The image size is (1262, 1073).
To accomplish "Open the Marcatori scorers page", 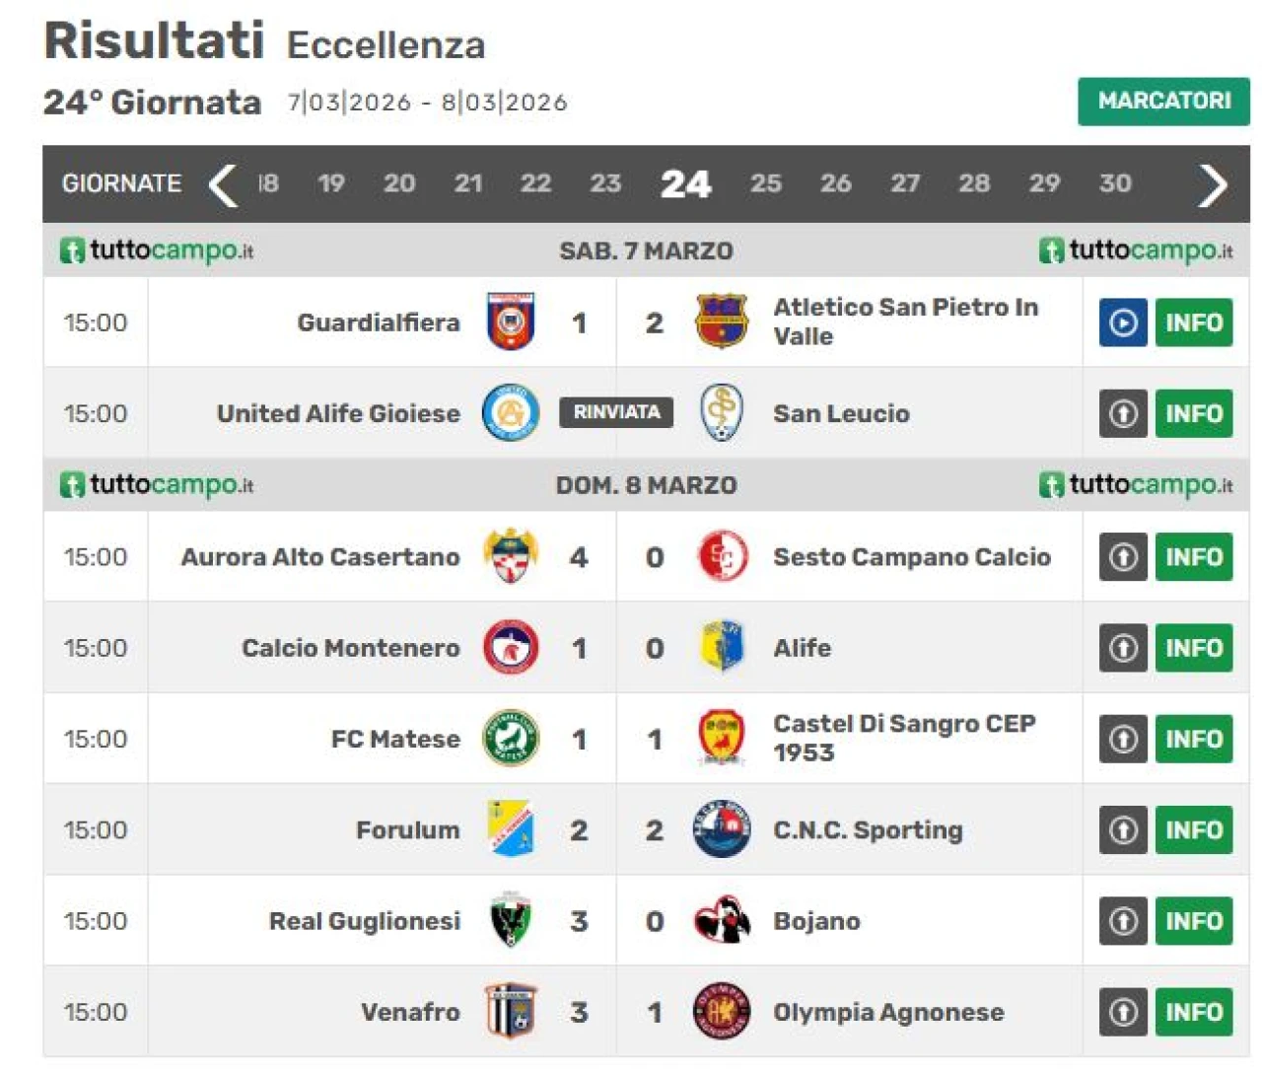I will (x=1163, y=101).
